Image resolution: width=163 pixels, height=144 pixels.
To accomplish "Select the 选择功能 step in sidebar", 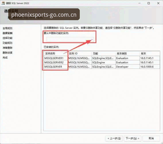I will coord(7,38).
